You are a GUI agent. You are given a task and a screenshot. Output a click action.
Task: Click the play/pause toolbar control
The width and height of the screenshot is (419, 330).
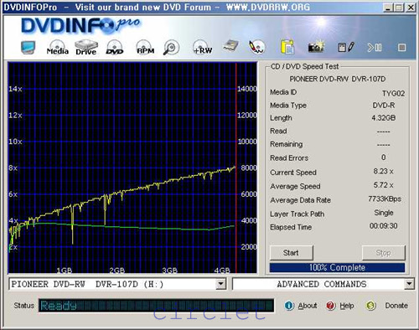coord(375,48)
